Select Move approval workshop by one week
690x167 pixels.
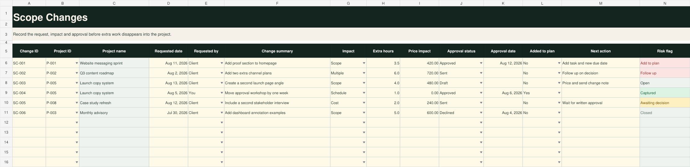pos(277,93)
